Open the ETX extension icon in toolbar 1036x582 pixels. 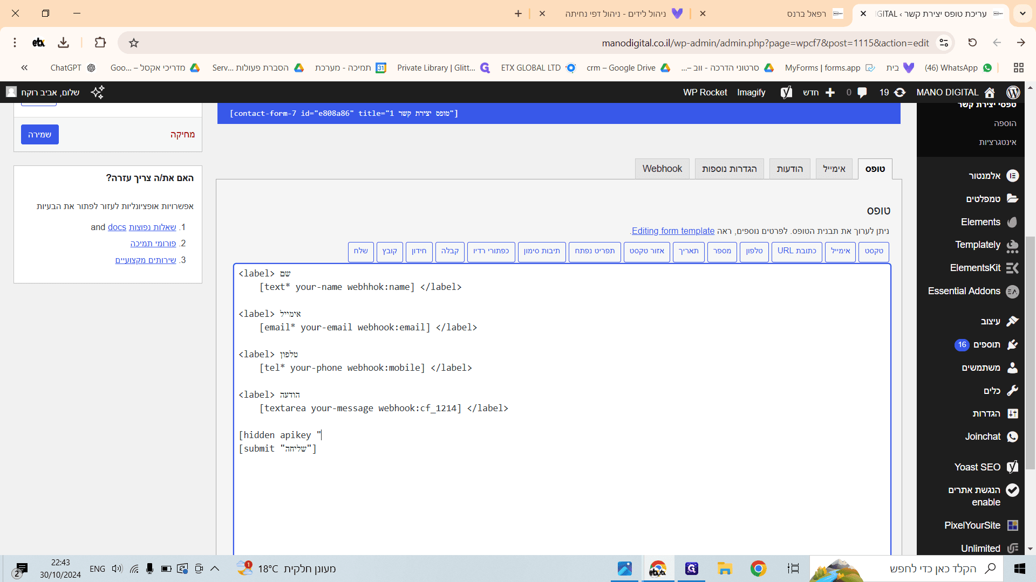point(38,43)
